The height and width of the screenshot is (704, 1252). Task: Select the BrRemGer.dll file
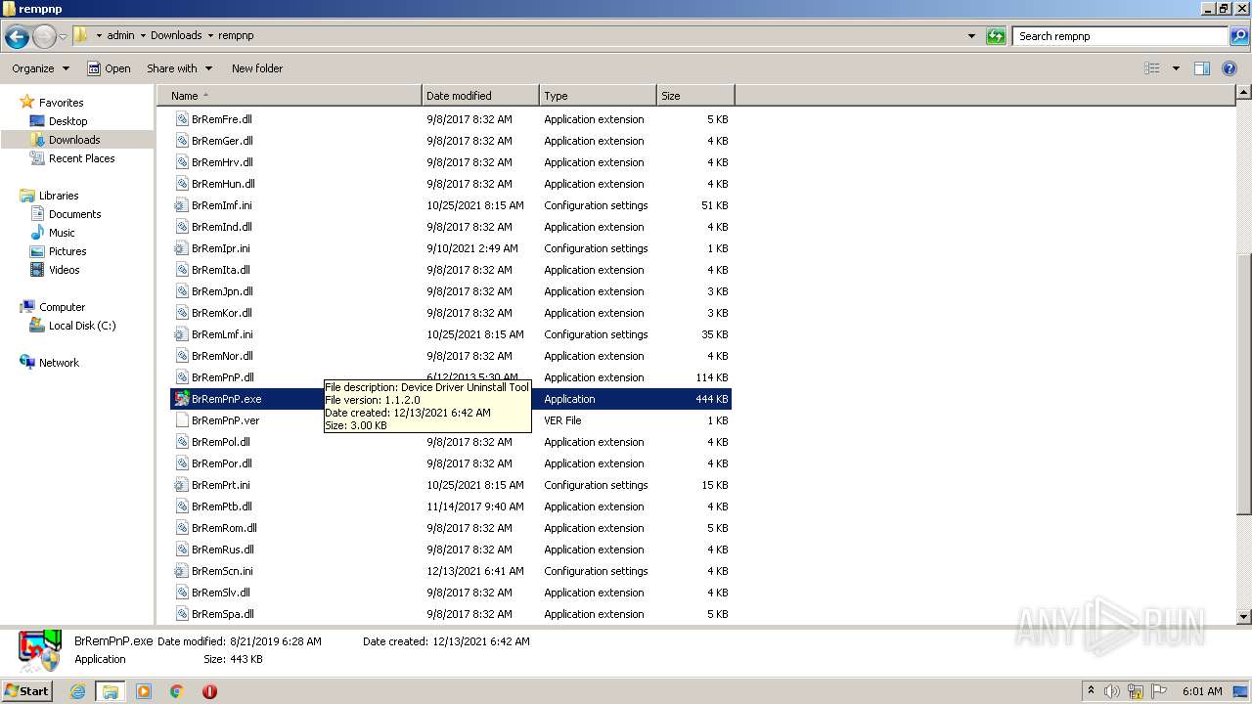(x=451, y=141)
